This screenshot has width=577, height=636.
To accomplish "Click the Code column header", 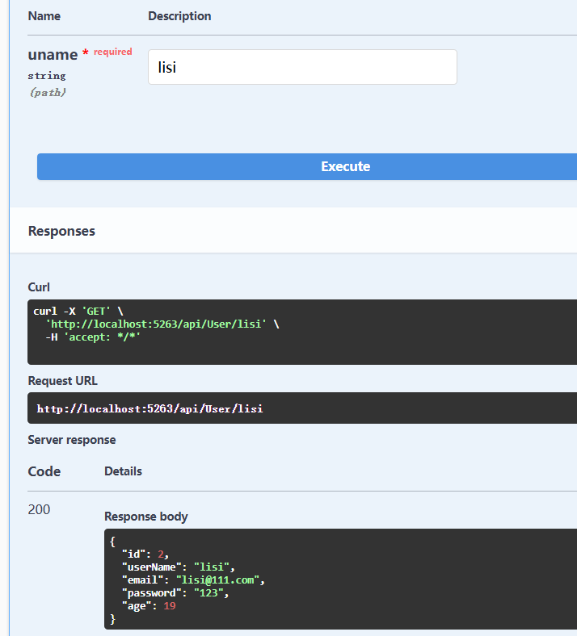I will (44, 471).
